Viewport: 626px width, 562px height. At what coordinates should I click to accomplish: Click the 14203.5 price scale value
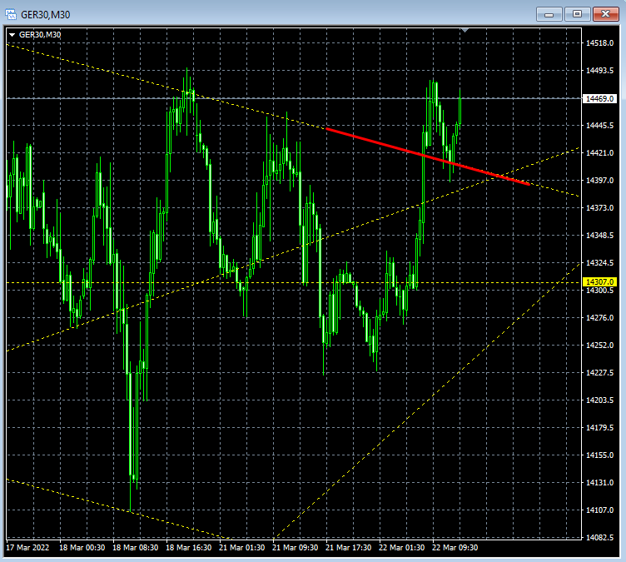[599, 400]
